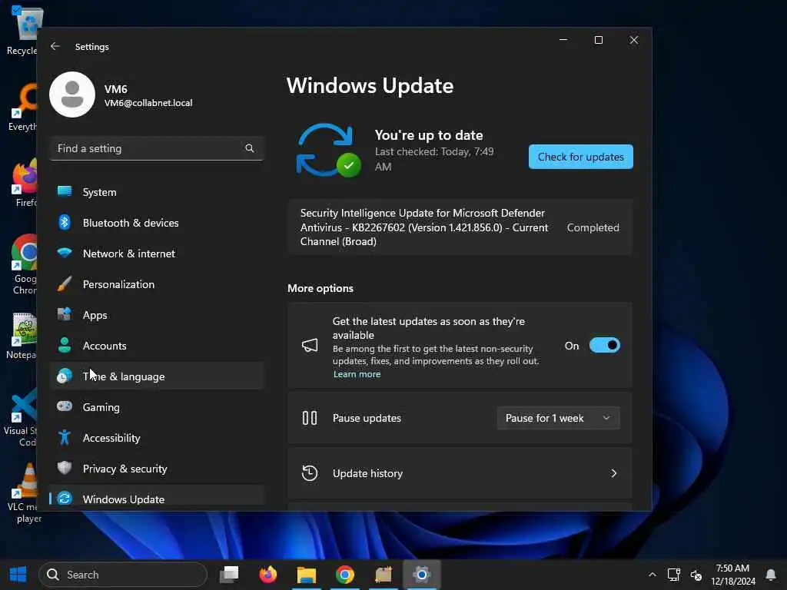Click the Completed status text
This screenshot has width=787, height=590.
(593, 227)
